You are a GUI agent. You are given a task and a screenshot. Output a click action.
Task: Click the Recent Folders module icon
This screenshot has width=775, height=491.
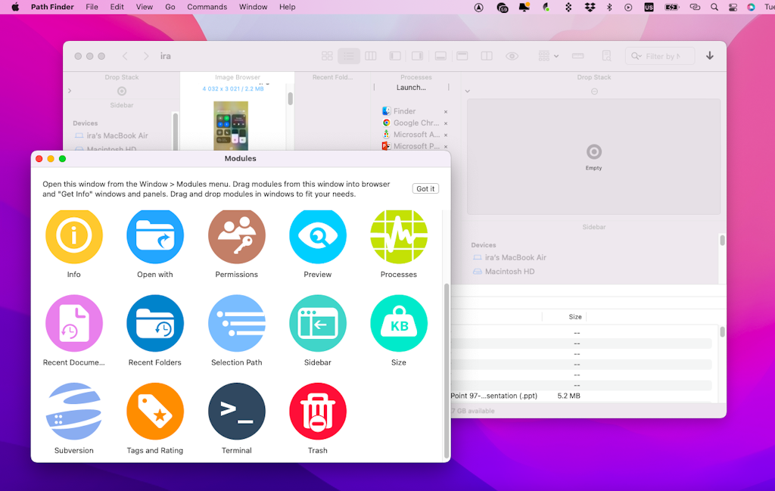point(154,324)
